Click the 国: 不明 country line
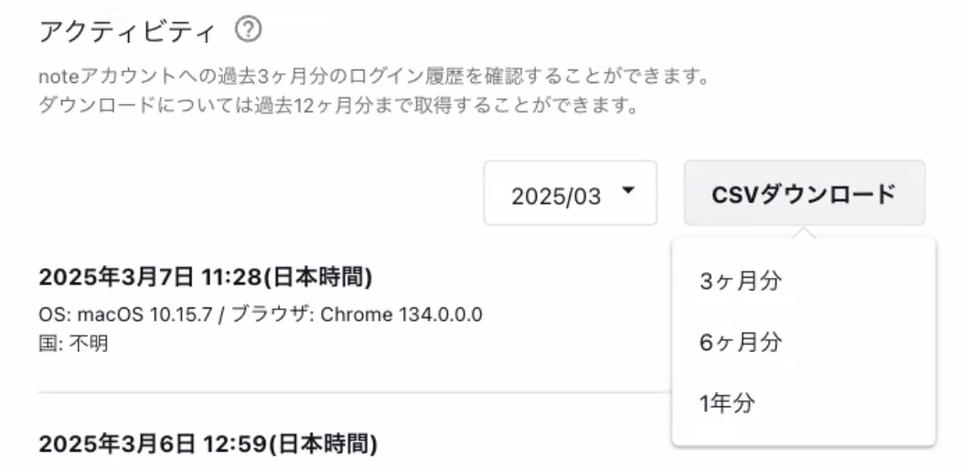This screenshot has width=963, height=469. click(x=73, y=343)
